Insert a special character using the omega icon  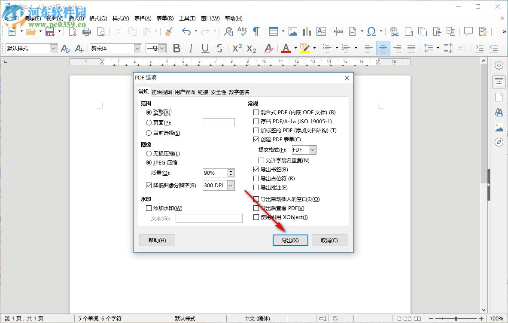(372, 31)
